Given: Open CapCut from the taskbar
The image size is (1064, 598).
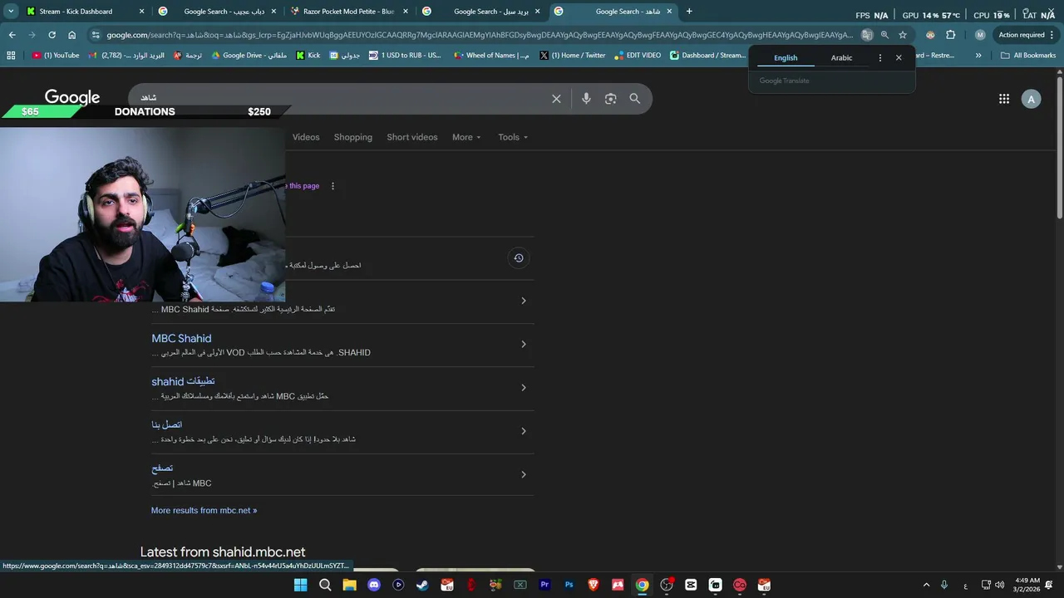Looking at the screenshot, I should (691, 585).
